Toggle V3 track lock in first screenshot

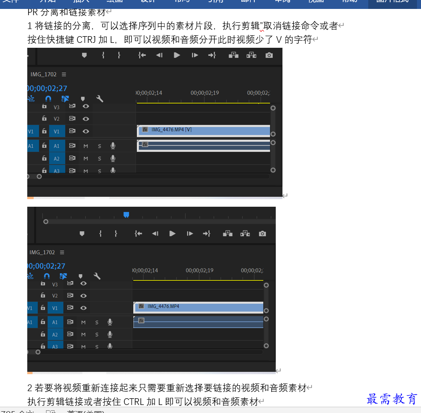44,106
